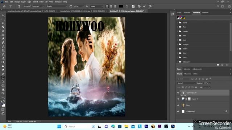232x130 pixels.
Task: Open the Image menu
Action: (x=17, y=2)
